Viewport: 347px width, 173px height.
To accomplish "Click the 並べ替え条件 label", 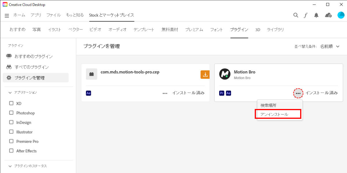I will point(305,46).
